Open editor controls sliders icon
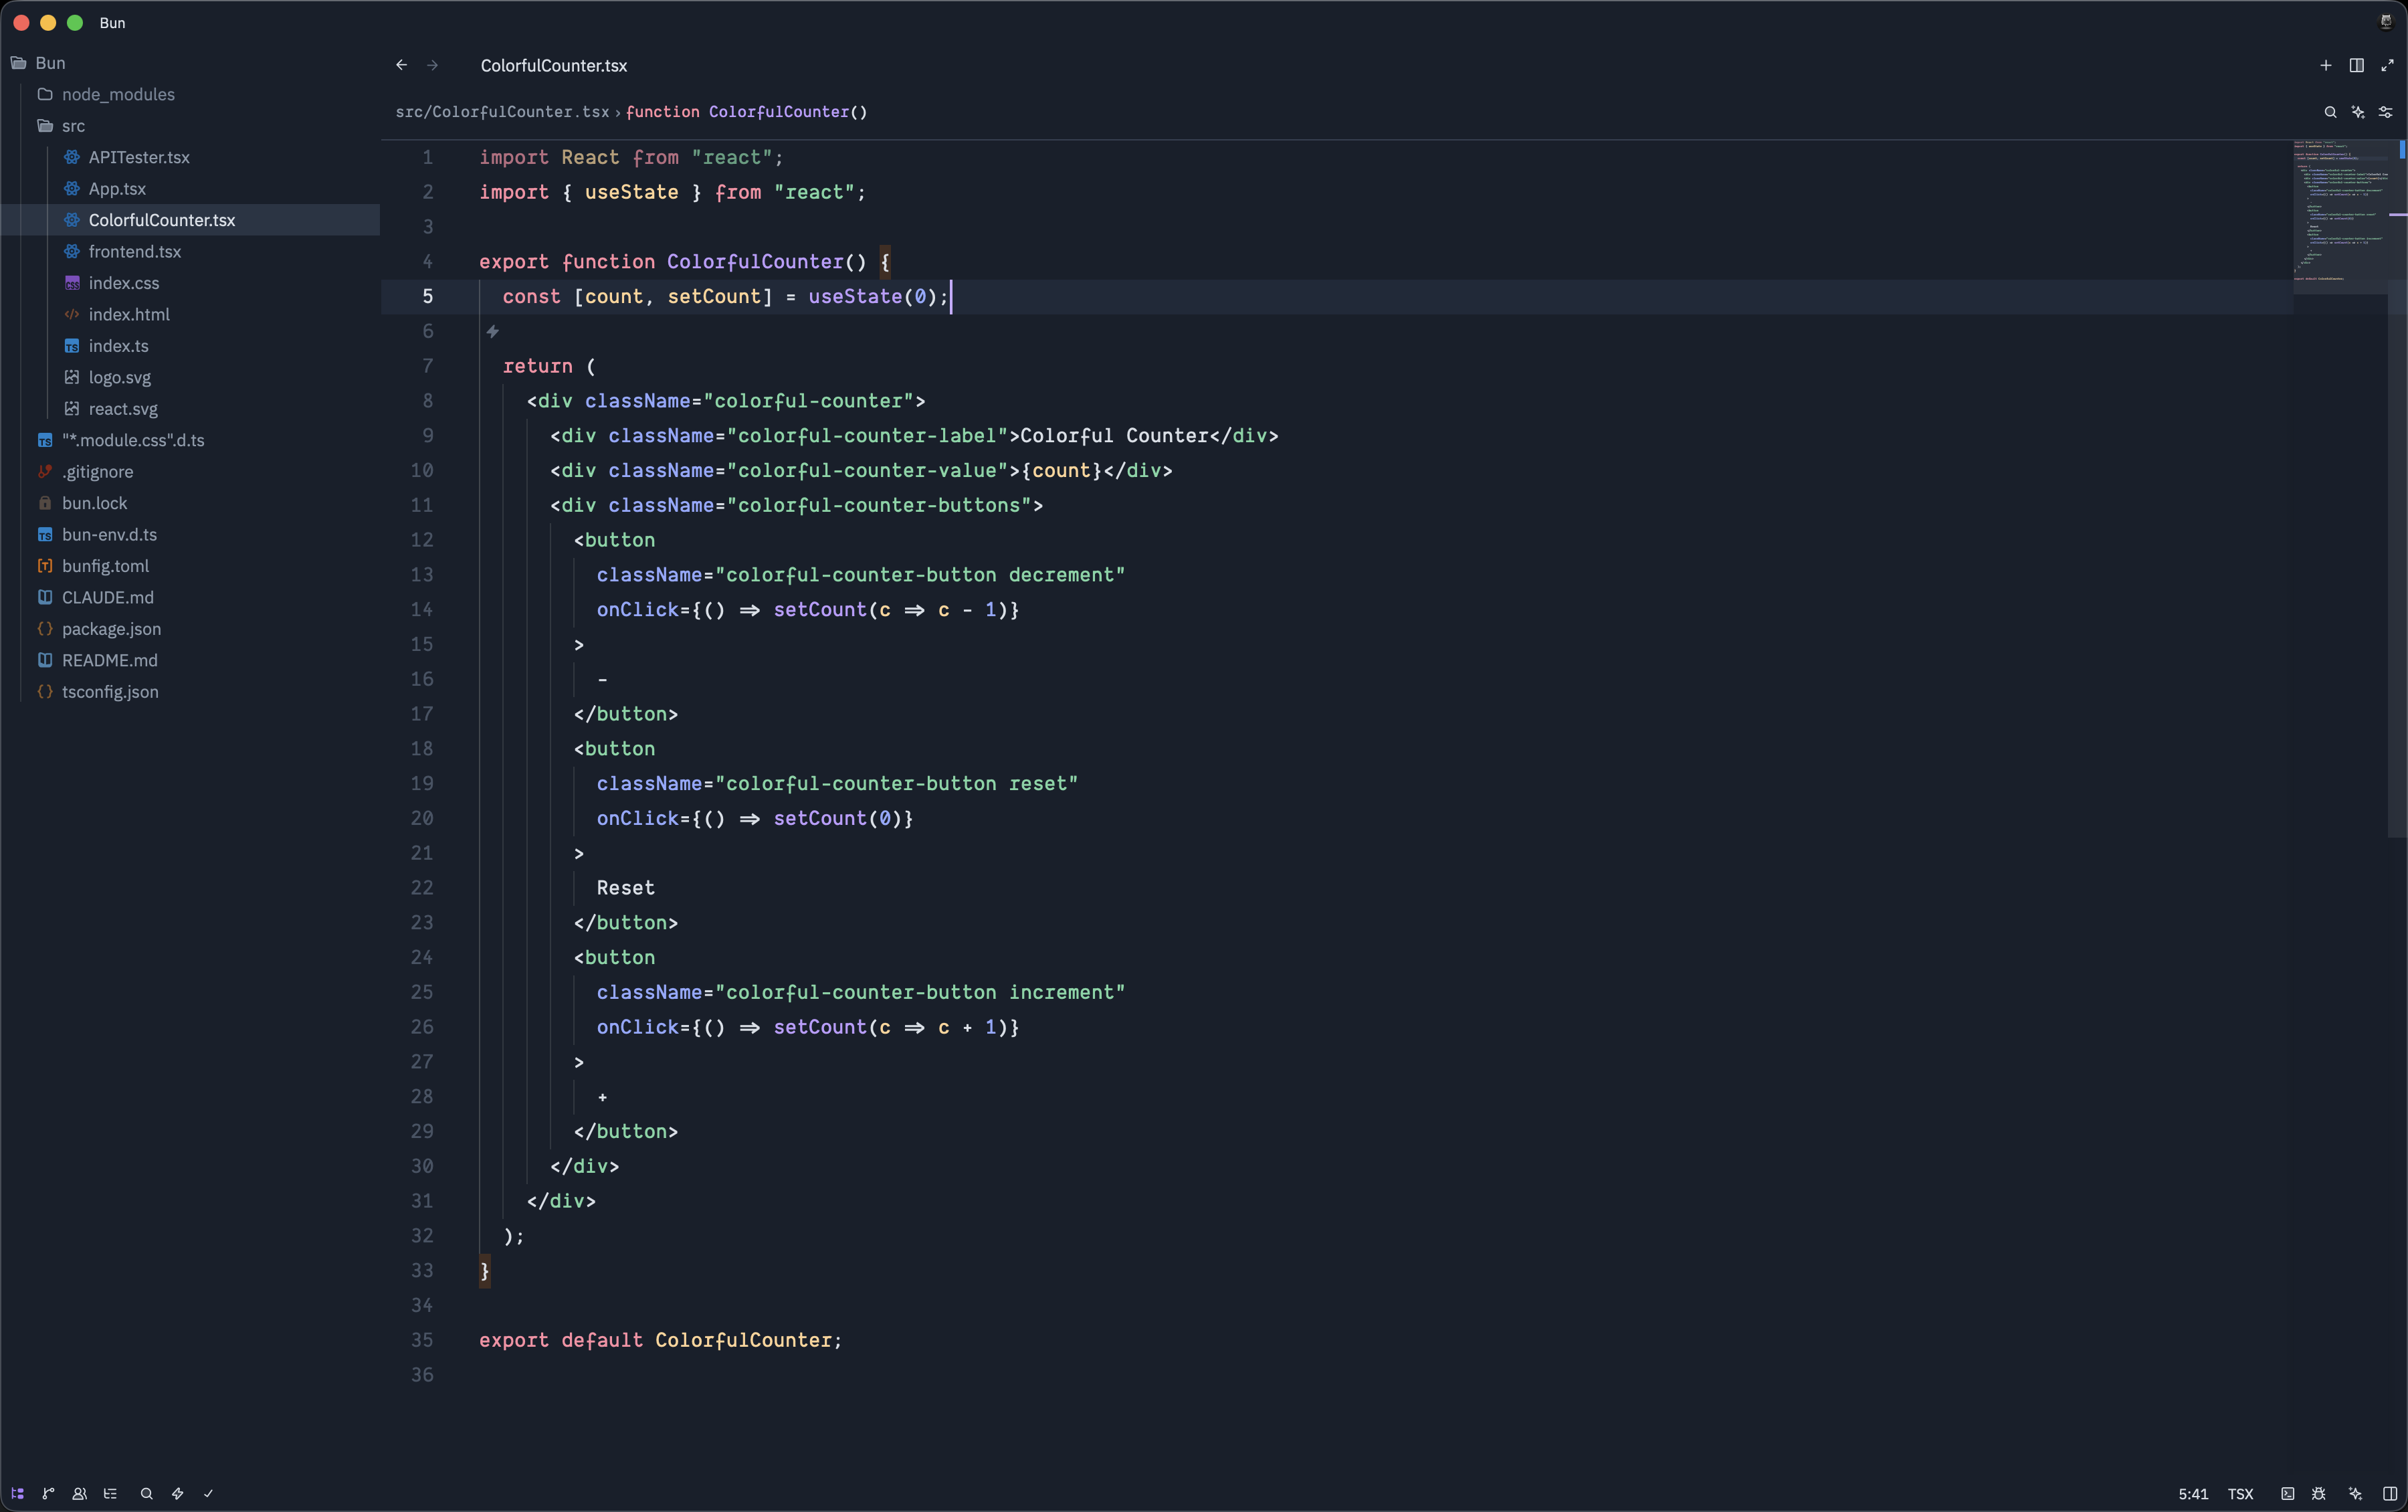This screenshot has width=2408, height=1512. [2385, 112]
